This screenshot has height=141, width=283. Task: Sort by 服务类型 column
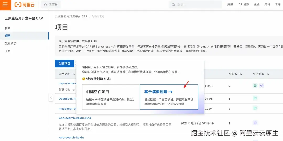coord(268,74)
